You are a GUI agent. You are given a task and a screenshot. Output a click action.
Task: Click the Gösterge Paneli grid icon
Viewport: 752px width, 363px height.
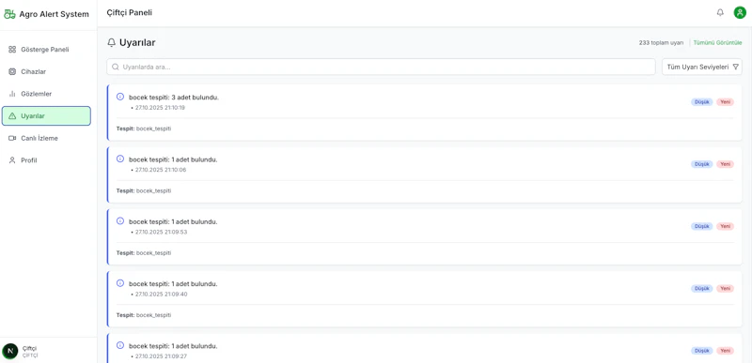pos(12,50)
